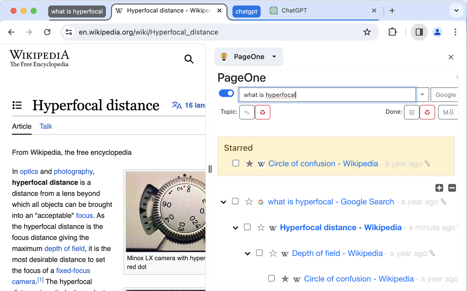Collapse all entries with the minus icon
Viewport: 467px width, 291px height.
(452, 188)
